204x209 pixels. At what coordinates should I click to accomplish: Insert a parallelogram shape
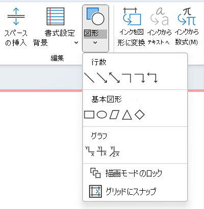coord(114,115)
